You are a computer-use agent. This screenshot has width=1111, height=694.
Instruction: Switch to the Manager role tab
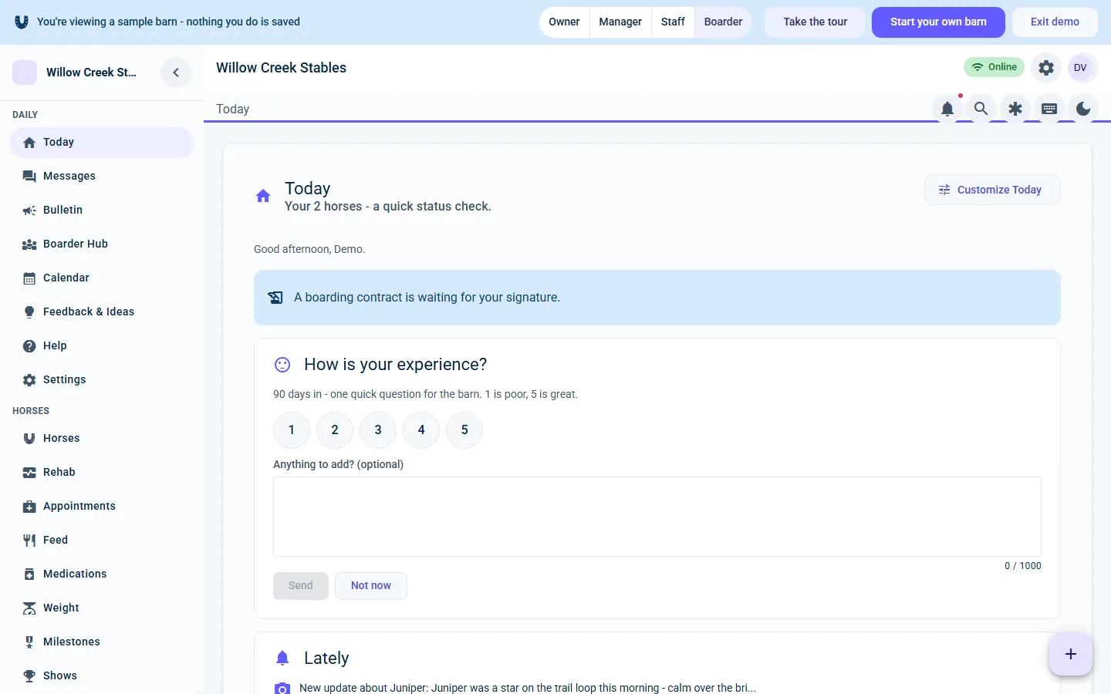[x=620, y=22]
